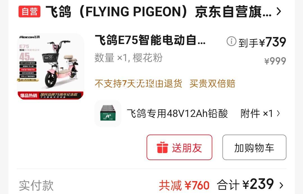The width and height of the screenshot is (303, 194).
Task: Tap the 买贵双倍赔 guarantee label
Action: (x=212, y=84)
